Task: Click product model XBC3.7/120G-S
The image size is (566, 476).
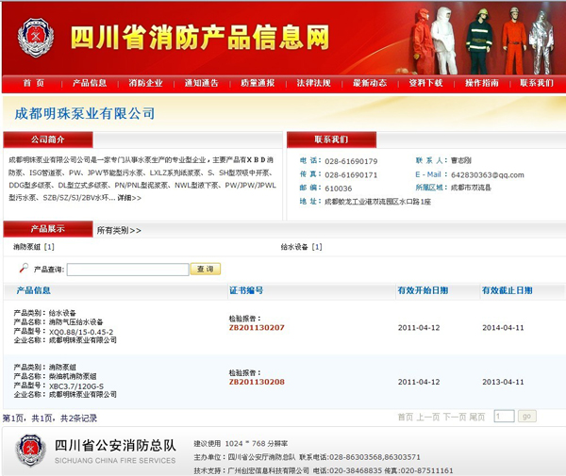Action: [76, 386]
